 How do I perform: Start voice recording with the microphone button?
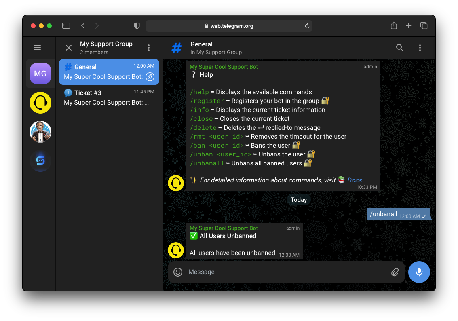tap(419, 272)
